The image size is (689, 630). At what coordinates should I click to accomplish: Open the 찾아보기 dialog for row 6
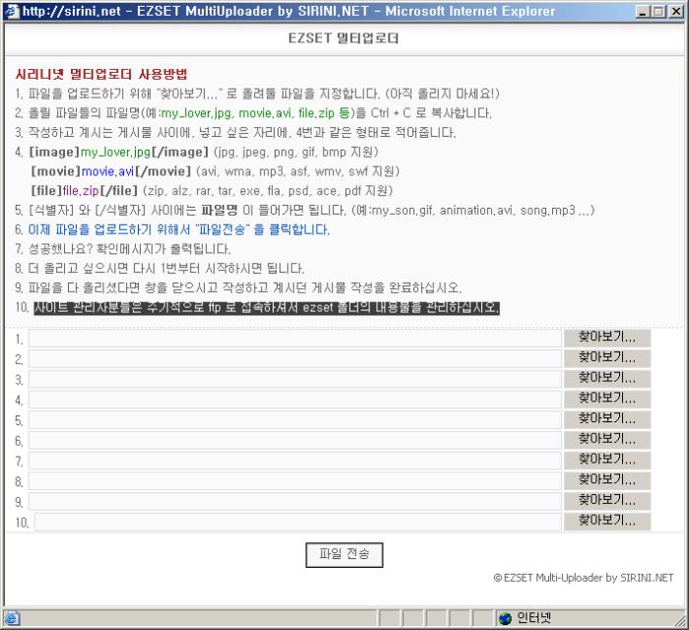606,440
